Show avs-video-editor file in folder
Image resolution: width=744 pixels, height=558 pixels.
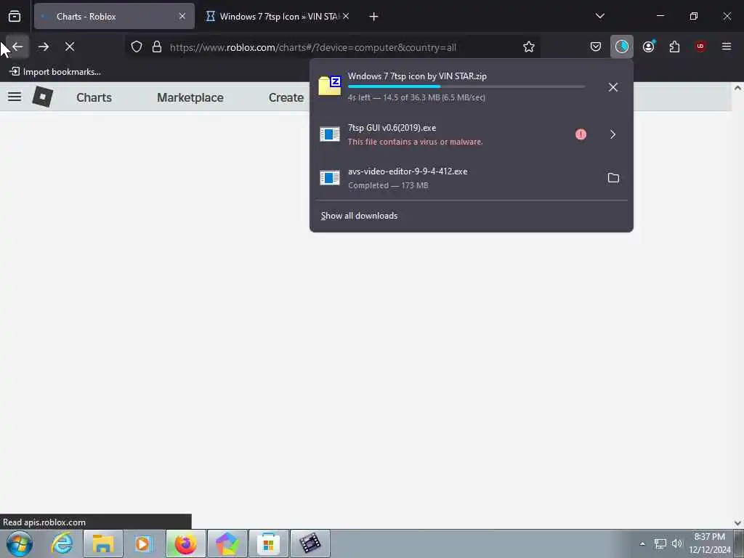click(x=613, y=178)
